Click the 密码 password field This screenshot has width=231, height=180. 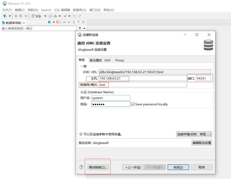111,104
